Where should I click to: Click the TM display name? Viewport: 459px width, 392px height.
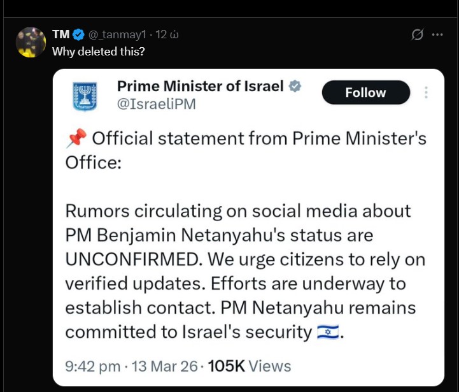click(60, 34)
